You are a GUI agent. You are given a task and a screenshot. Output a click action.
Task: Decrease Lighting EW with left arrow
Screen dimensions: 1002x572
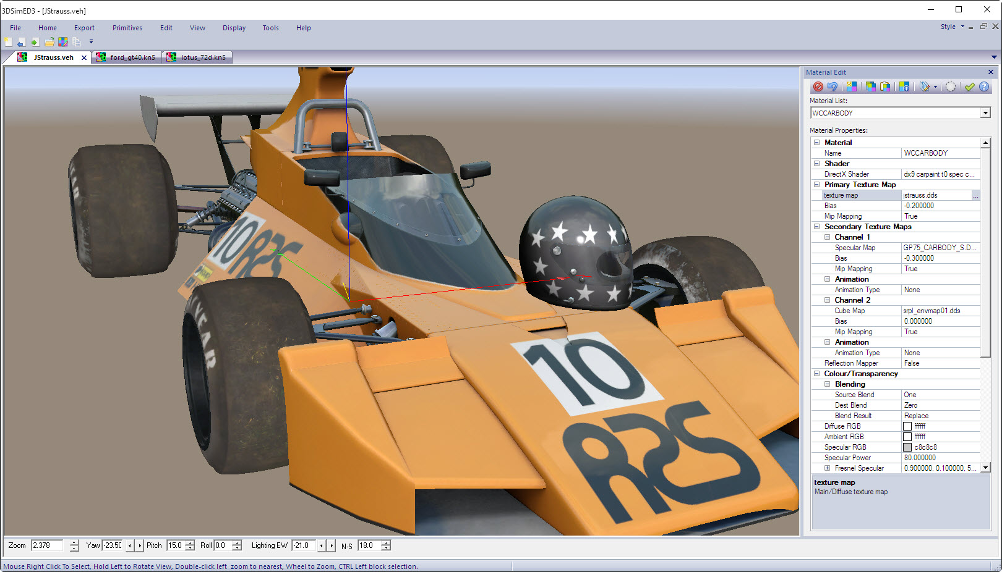point(321,545)
